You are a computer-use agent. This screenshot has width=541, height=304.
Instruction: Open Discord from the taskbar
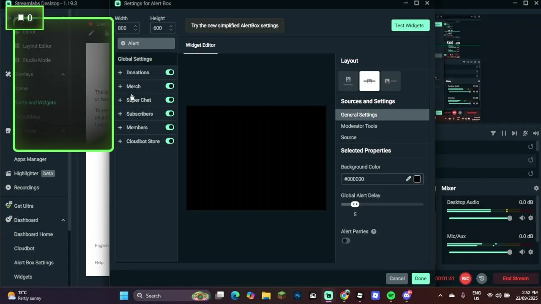(407, 296)
